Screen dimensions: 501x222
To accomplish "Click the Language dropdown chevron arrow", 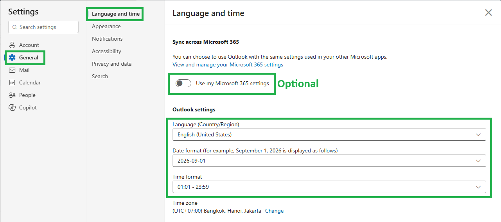I will [478, 134].
